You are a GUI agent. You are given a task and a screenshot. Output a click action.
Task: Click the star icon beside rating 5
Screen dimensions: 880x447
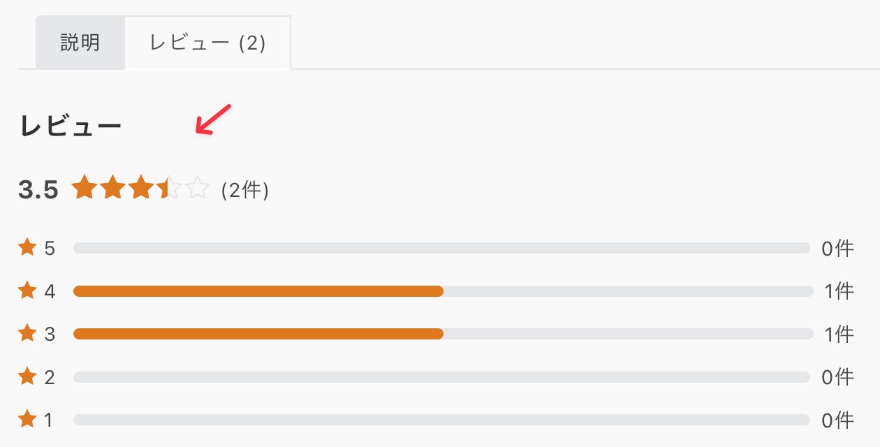coord(27,247)
